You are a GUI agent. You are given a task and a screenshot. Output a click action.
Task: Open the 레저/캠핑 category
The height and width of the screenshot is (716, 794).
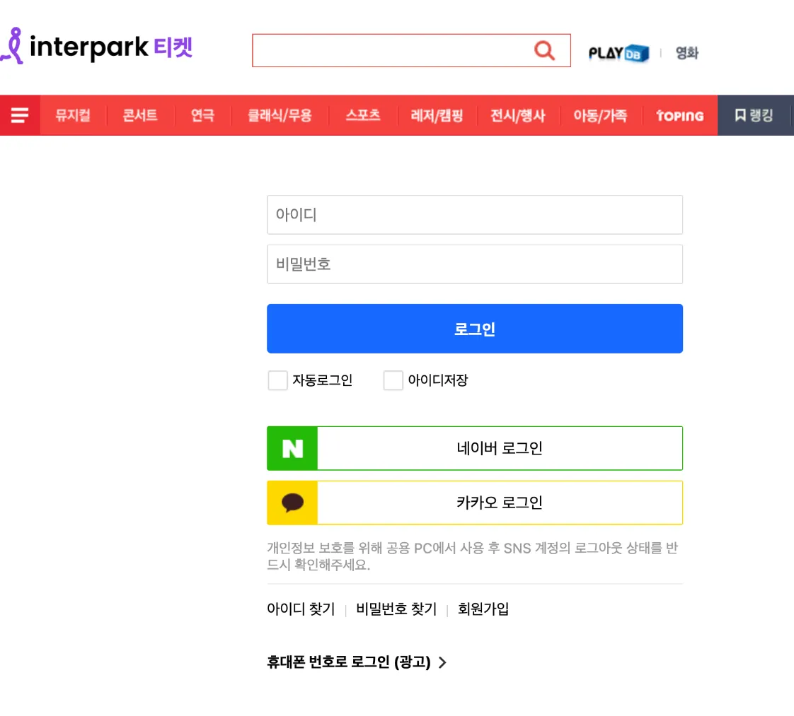pos(437,115)
